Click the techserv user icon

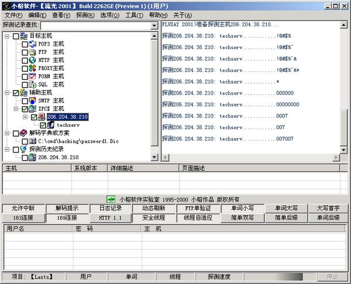pyautogui.click(x=50, y=125)
